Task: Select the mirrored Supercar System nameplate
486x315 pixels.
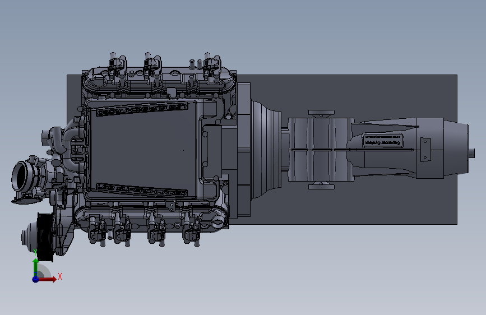Action: pos(383,141)
